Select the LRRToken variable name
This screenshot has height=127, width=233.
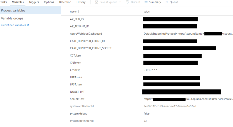(x=76, y=77)
